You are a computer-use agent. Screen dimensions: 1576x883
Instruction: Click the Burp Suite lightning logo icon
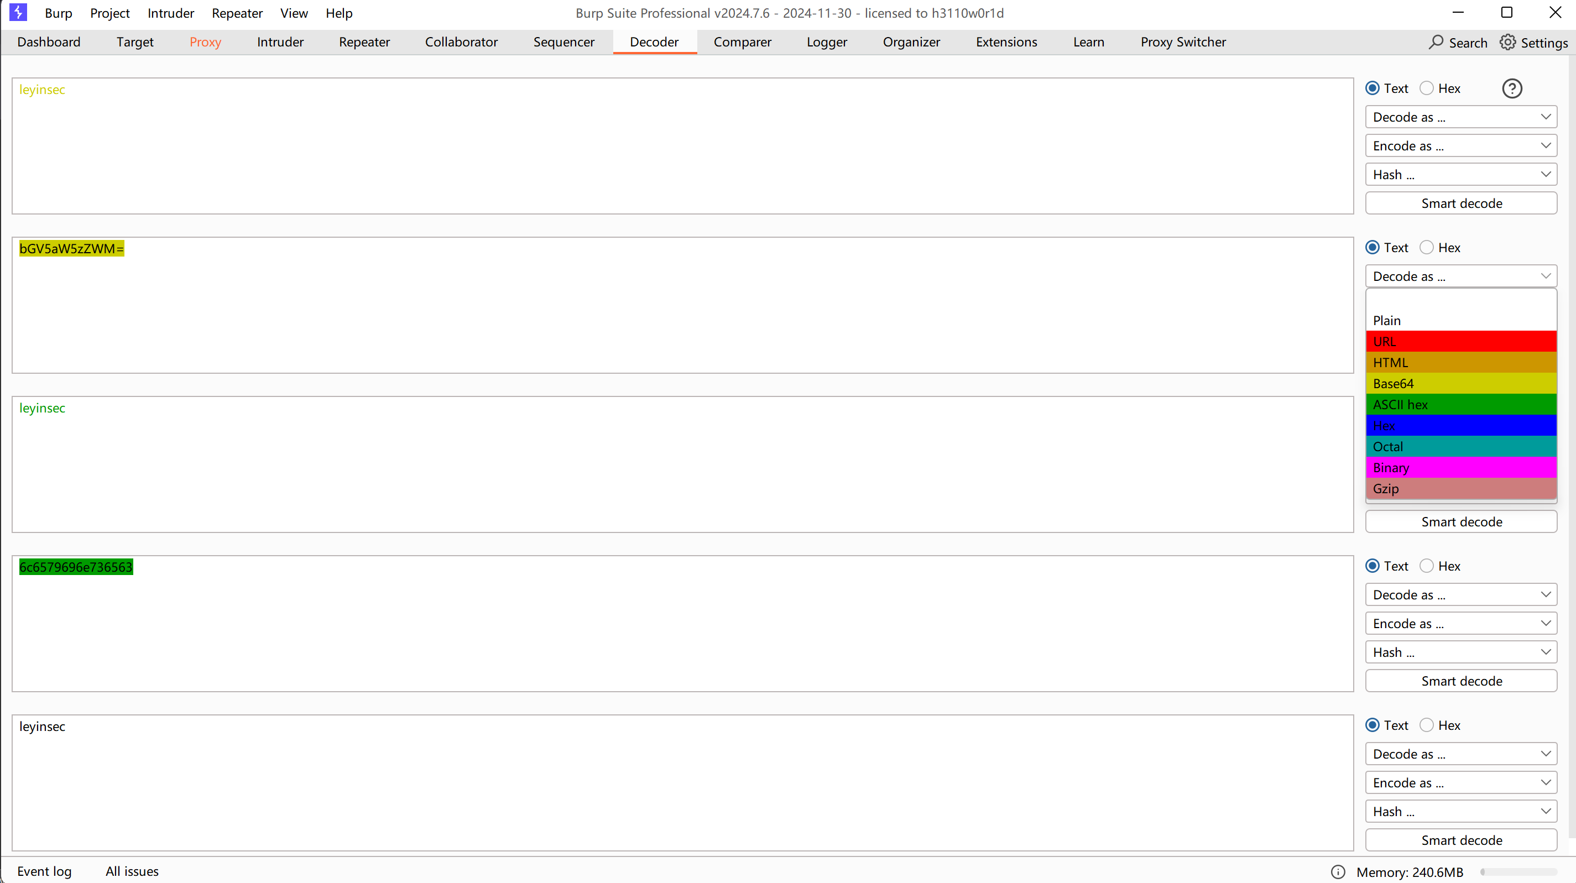click(18, 12)
